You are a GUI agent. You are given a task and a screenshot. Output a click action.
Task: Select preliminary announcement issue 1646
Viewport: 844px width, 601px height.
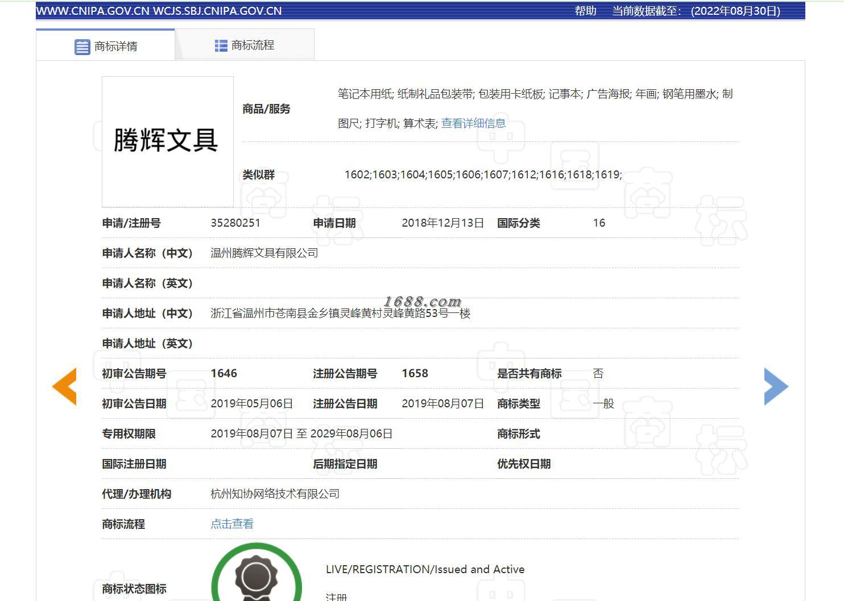[224, 373]
